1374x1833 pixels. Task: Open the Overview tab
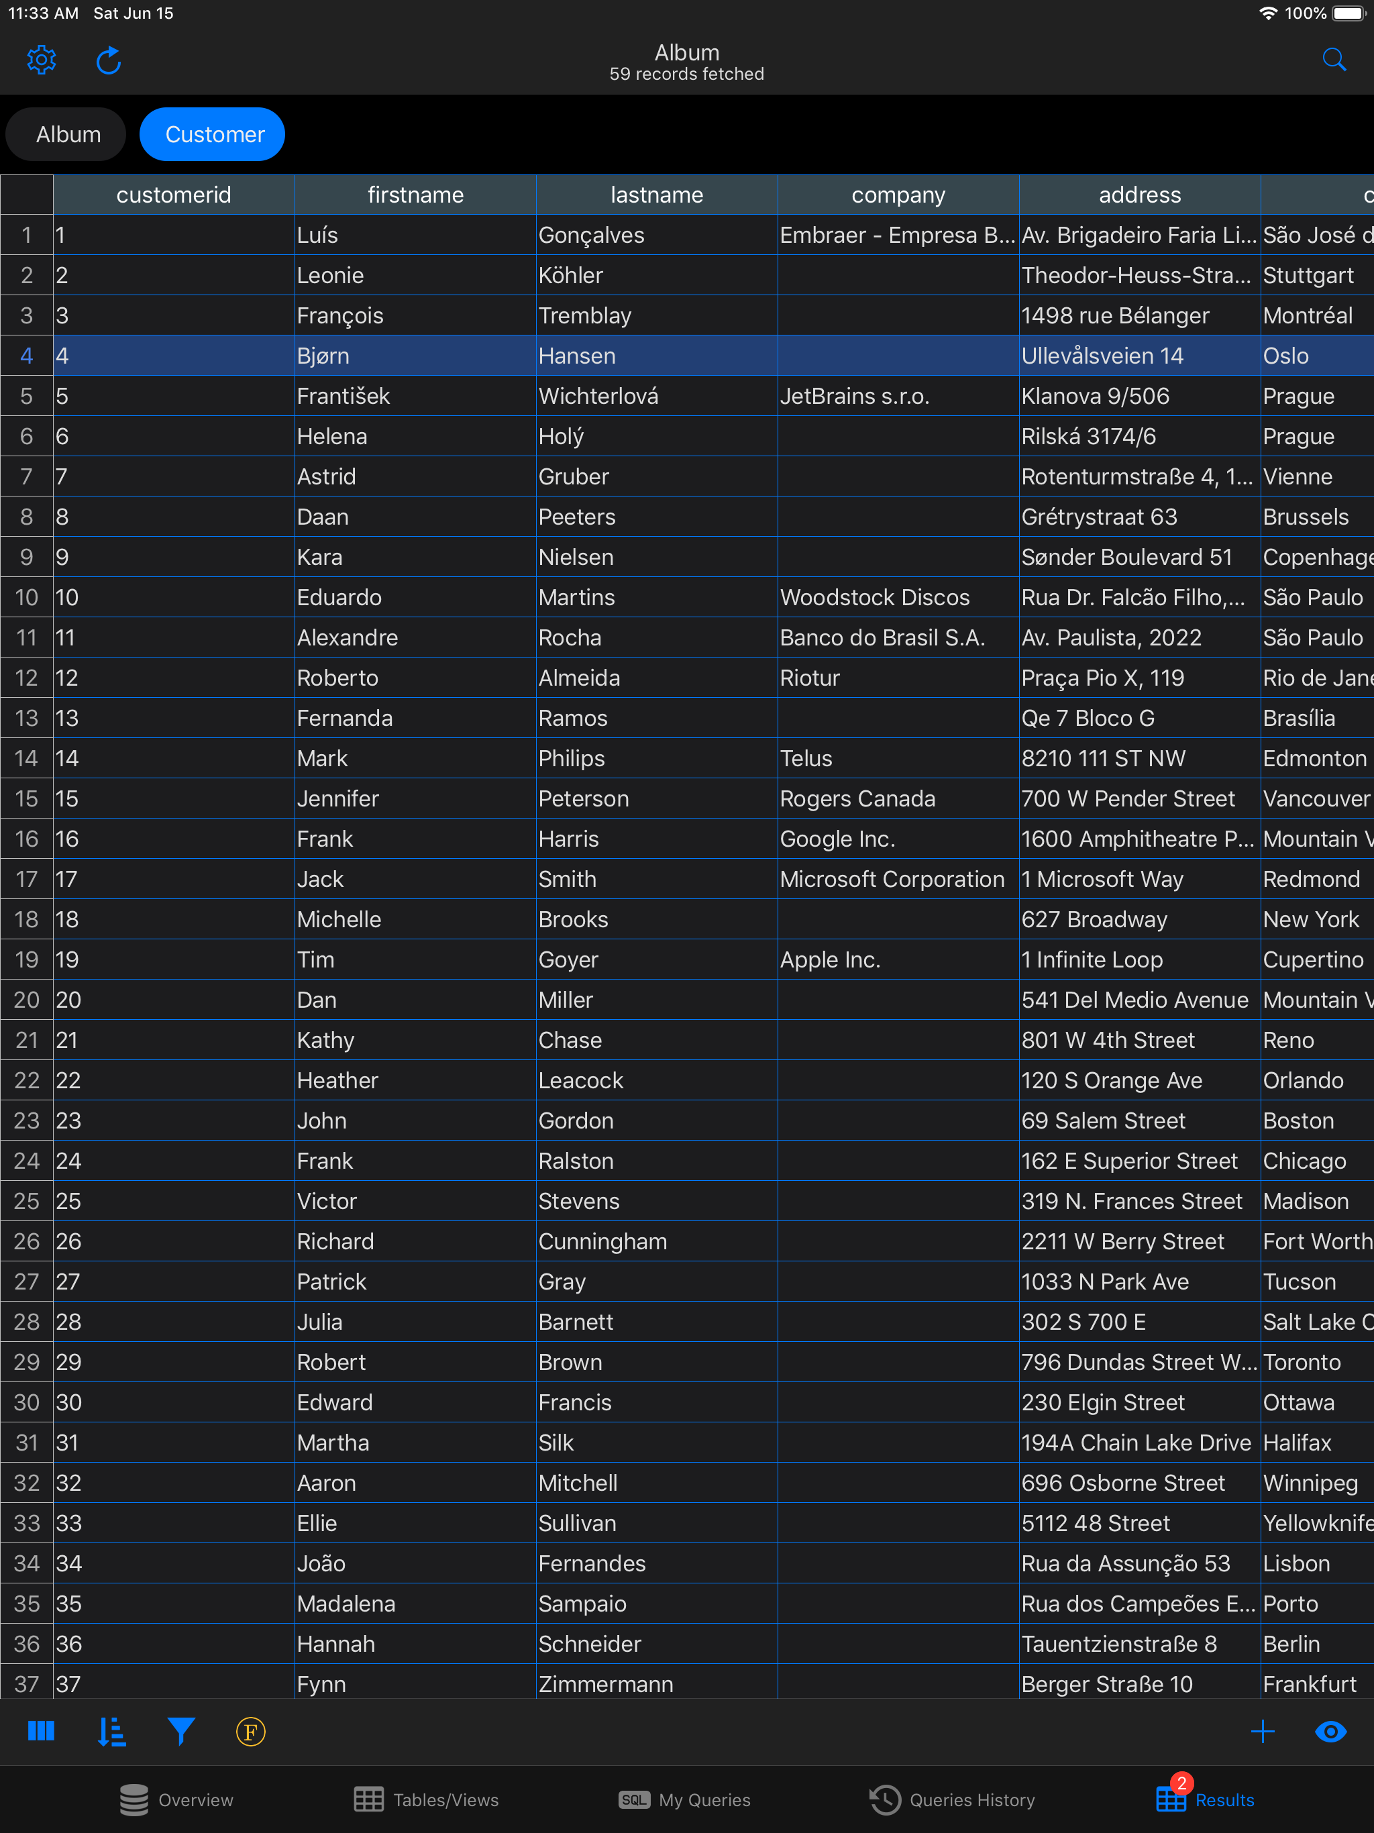pyautogui.click(x=176, y=1800)
